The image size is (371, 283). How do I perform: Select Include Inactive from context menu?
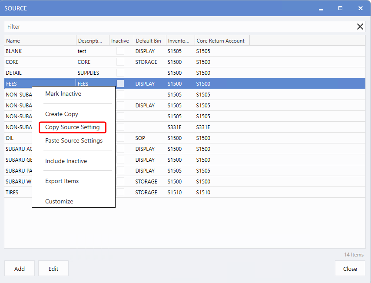coord(66,161)
